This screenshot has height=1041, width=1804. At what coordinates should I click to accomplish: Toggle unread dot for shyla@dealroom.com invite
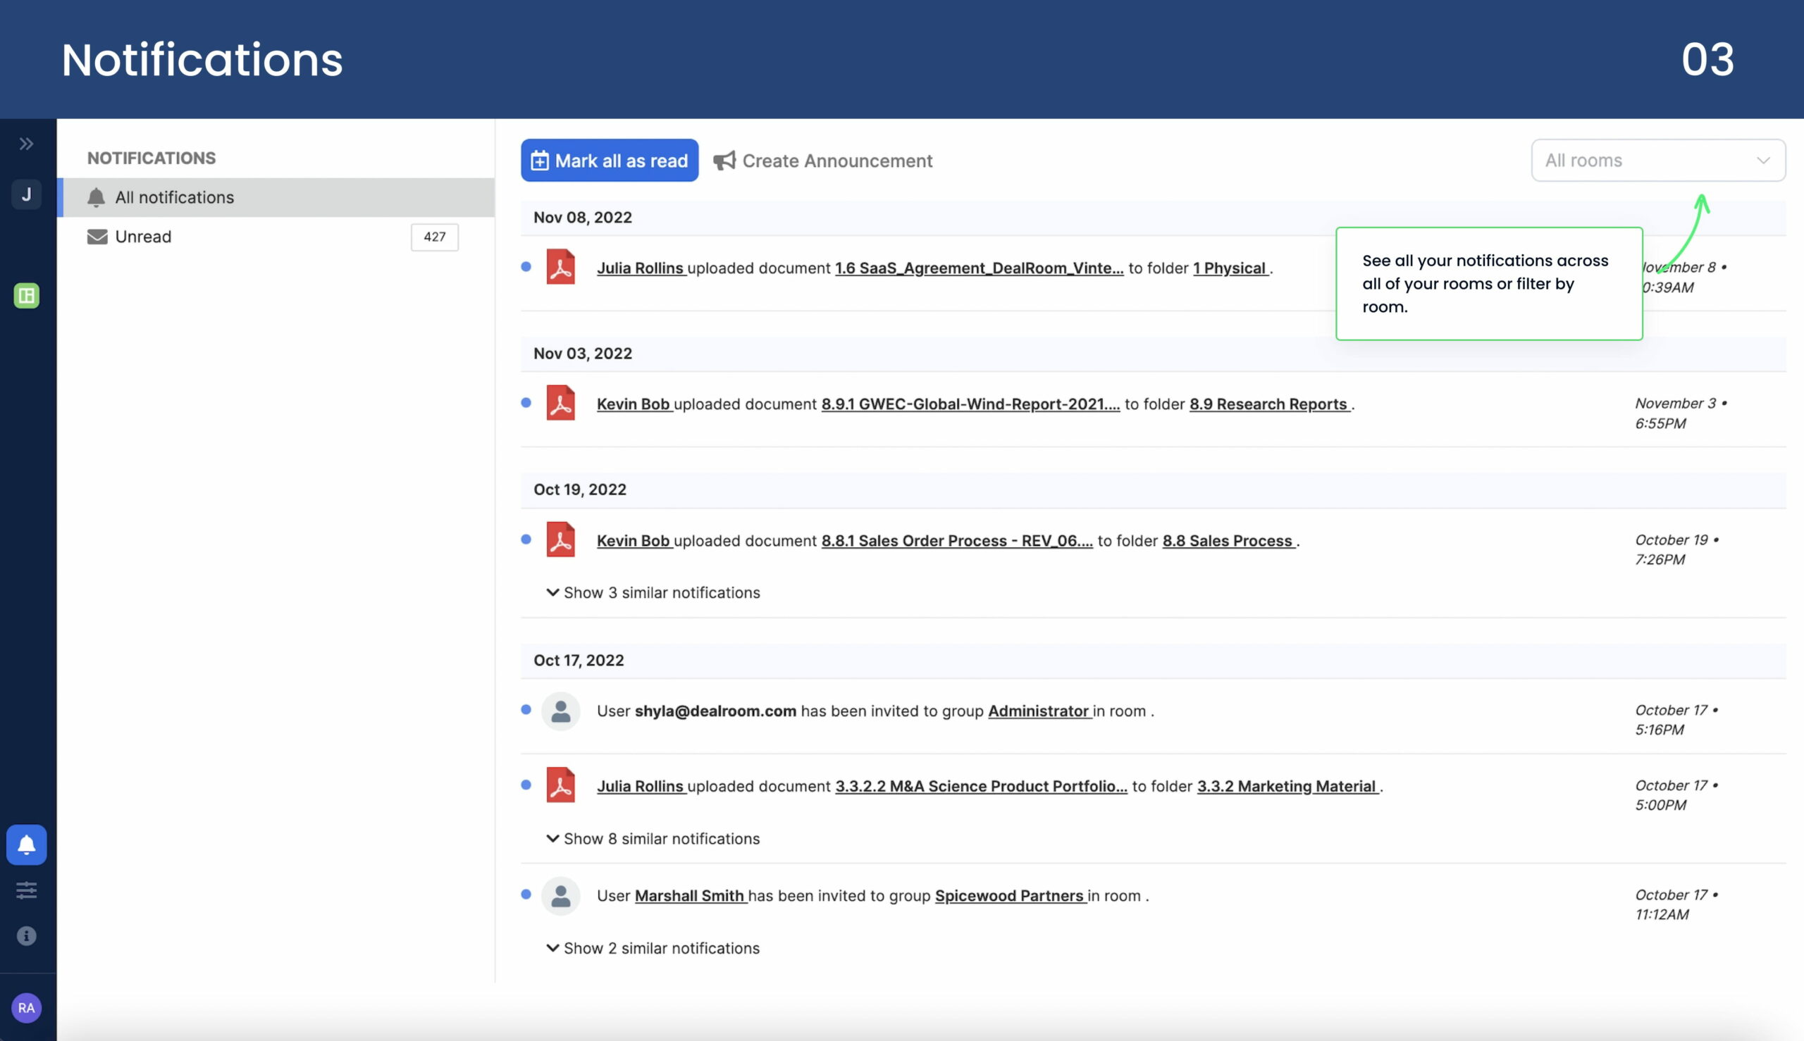526,709
